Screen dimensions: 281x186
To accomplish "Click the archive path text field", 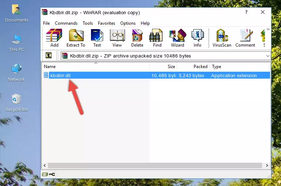I will coord(166,56).
